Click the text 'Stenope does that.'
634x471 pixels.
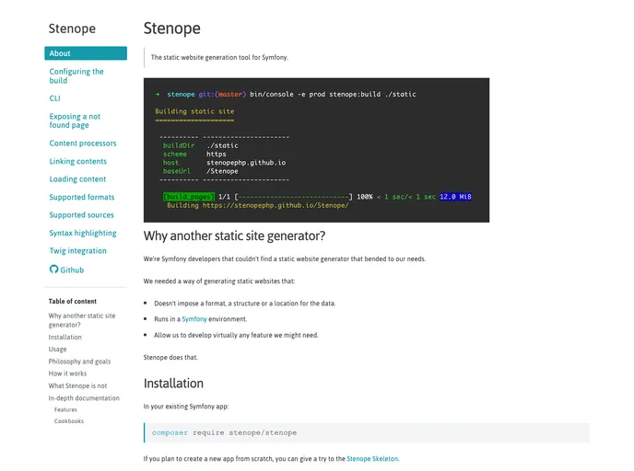[170, 357]
